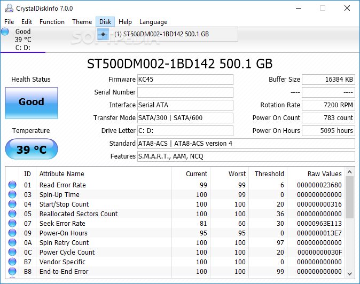Open the Function menu
This screenshot has height=284, width=360.
52,22
